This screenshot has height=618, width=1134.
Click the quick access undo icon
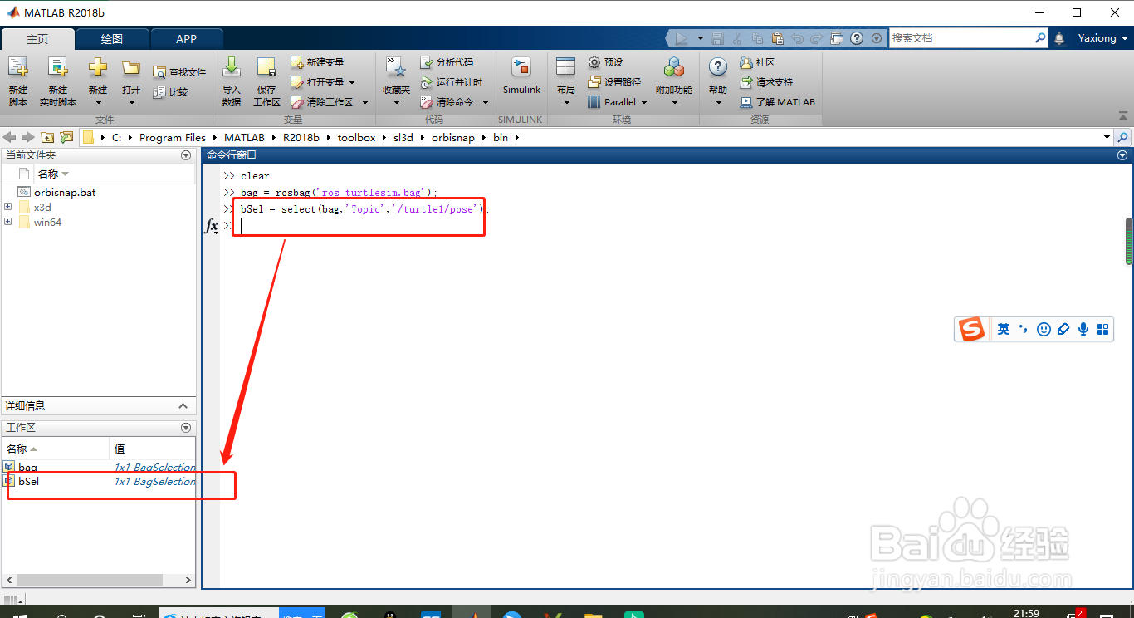[x=798, y=38]
